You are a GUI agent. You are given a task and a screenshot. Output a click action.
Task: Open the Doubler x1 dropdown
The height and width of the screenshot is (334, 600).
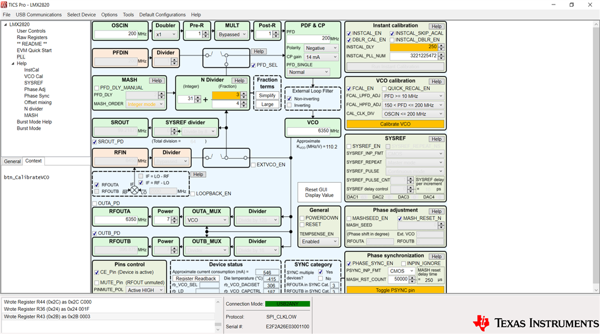click(165, 35)
